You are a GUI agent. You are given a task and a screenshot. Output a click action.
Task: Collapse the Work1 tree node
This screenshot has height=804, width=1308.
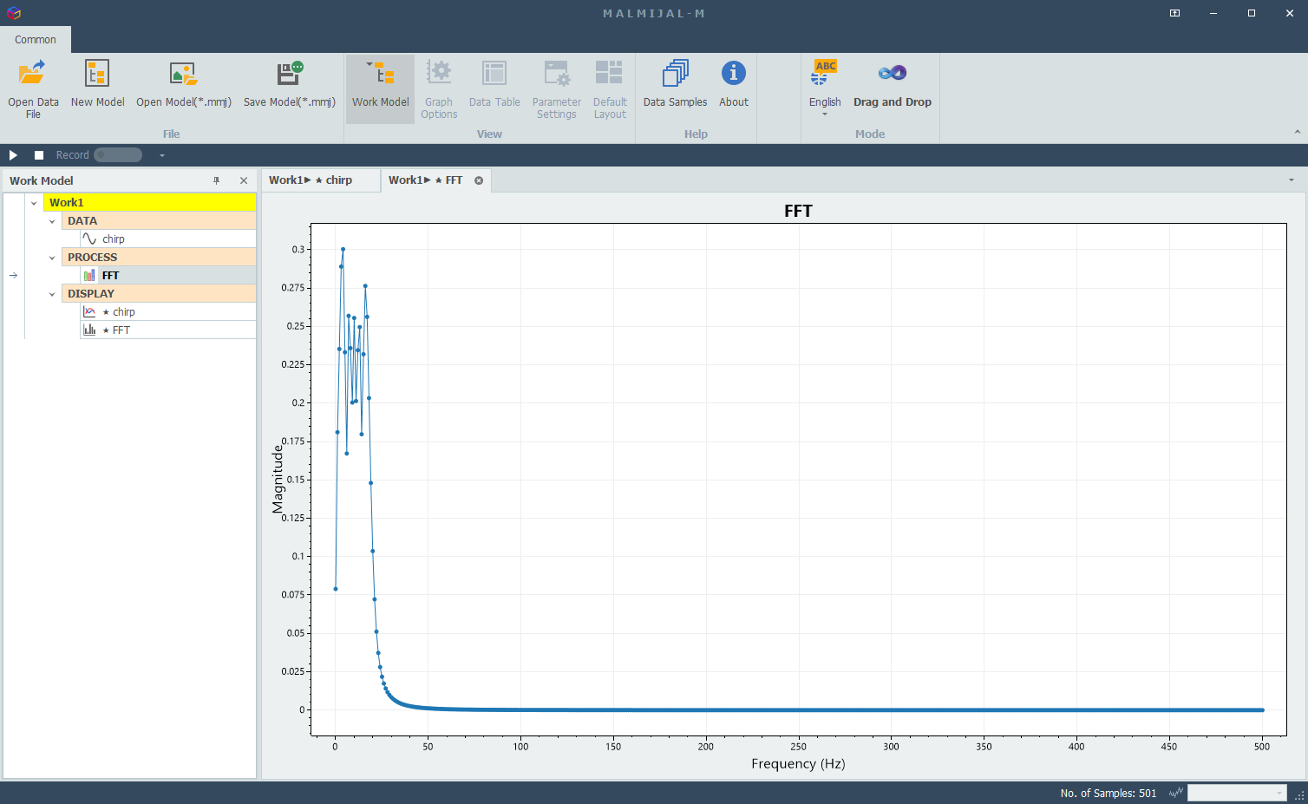click(x=34, y=203)
